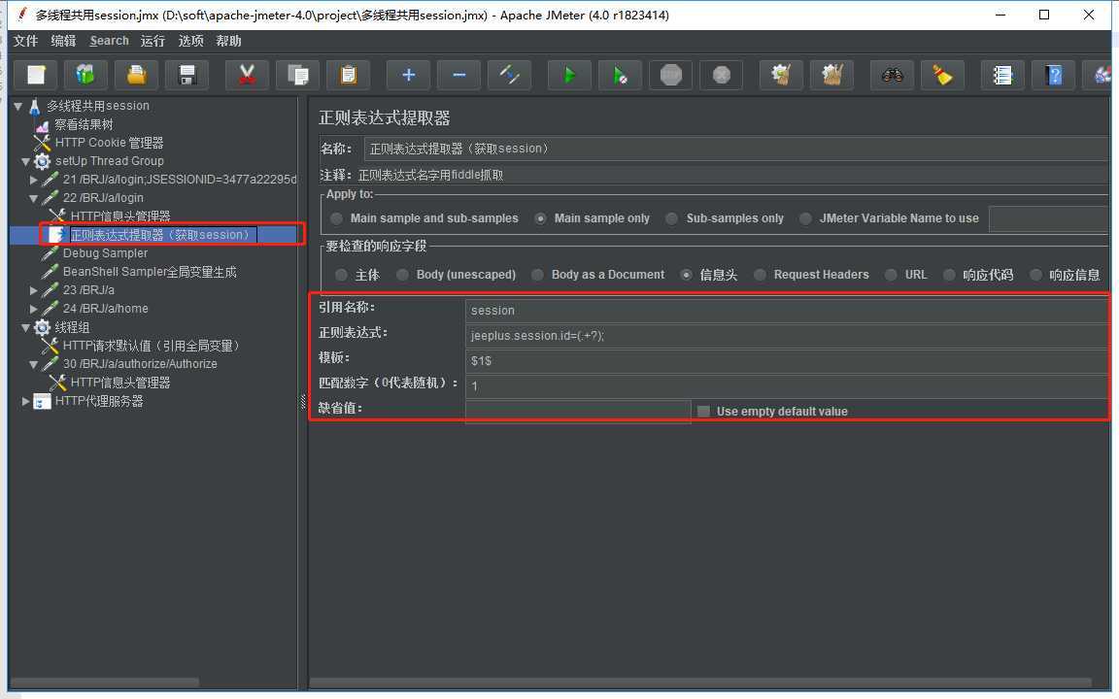Expand 21 /BRJ/a/login;JSESSIONID request node
Image resolution: width=1119 pixels, height=699 pixels.
pos(34,180)
